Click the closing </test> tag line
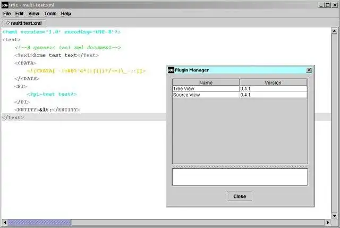Viewport: 340px width, 228px height. (13, 117)
